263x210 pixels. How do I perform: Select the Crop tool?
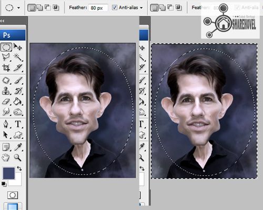[x=6, y=68]
